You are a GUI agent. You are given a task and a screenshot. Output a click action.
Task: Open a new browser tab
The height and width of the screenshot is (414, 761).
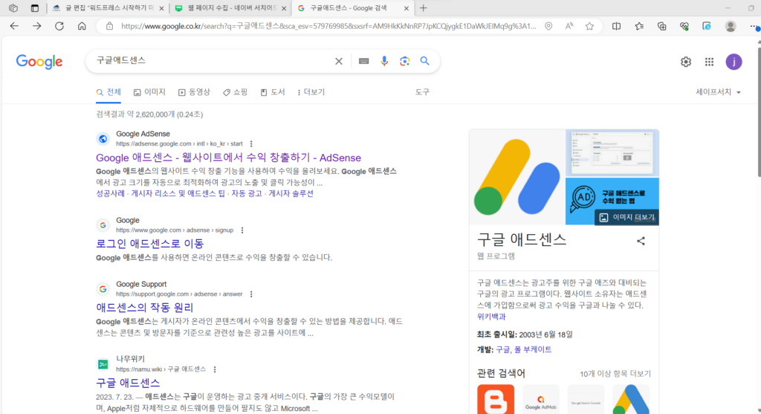[423, 8]
